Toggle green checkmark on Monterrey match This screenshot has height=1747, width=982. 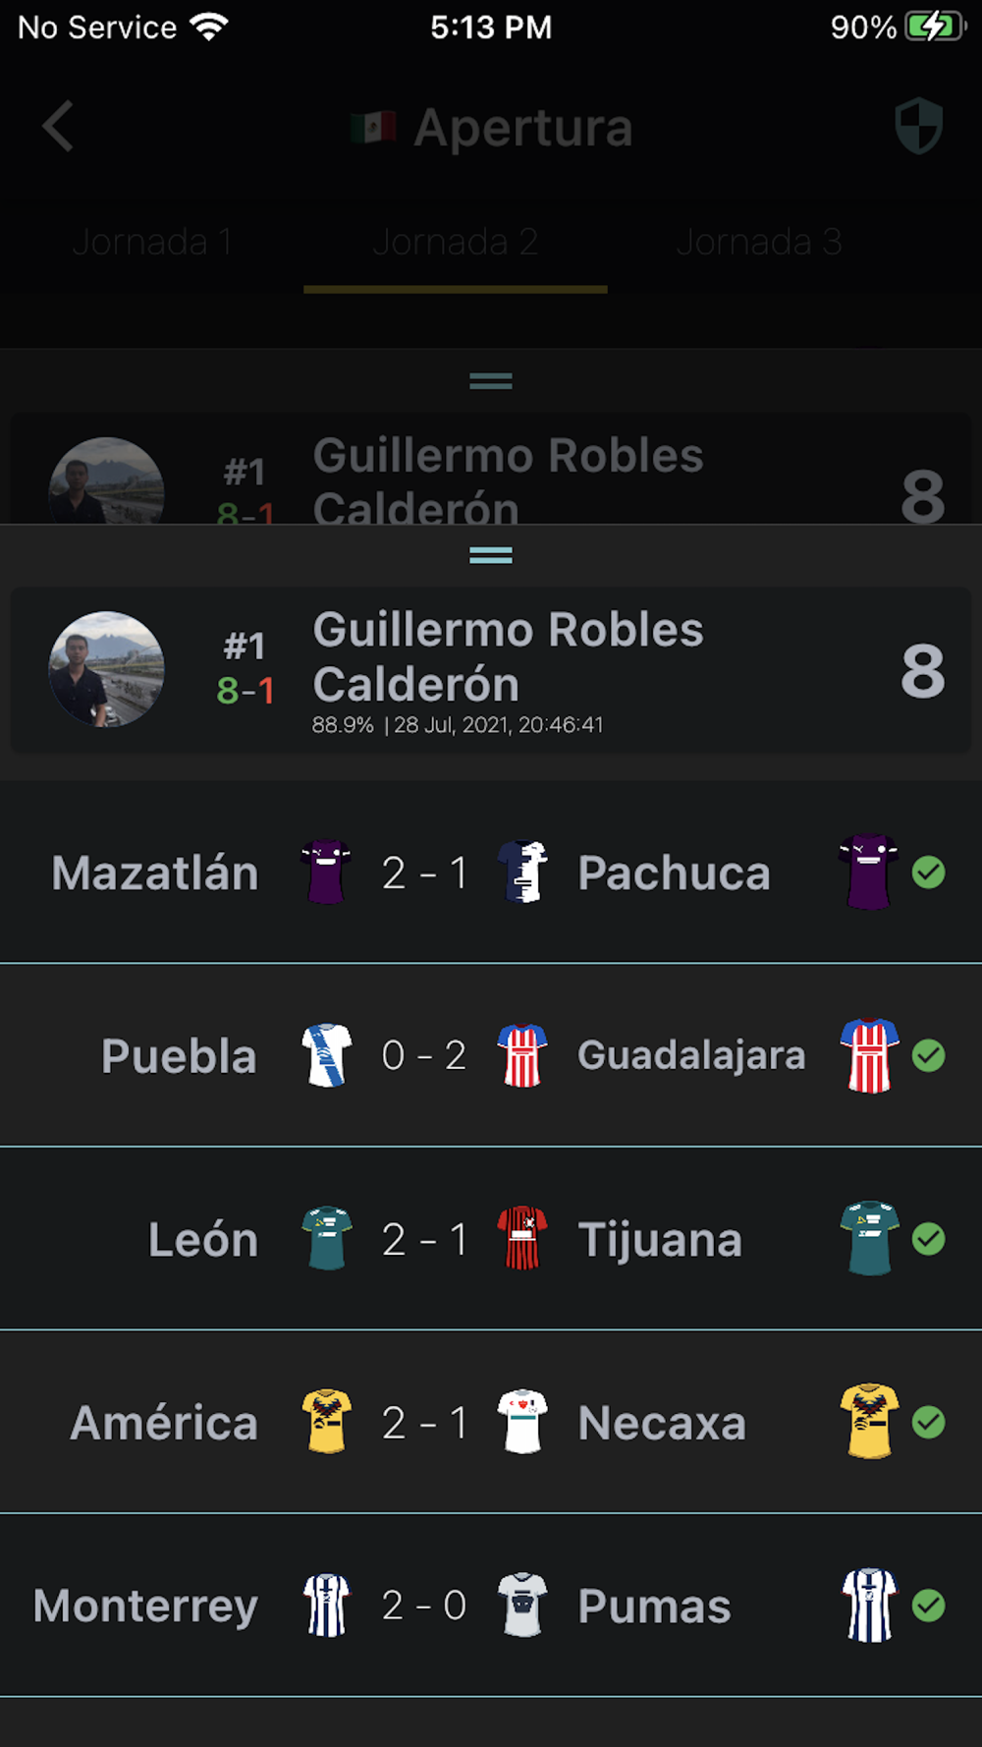[928, 1606]
